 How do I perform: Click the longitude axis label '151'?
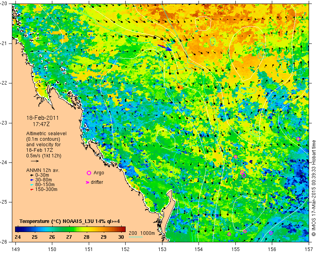89,249
